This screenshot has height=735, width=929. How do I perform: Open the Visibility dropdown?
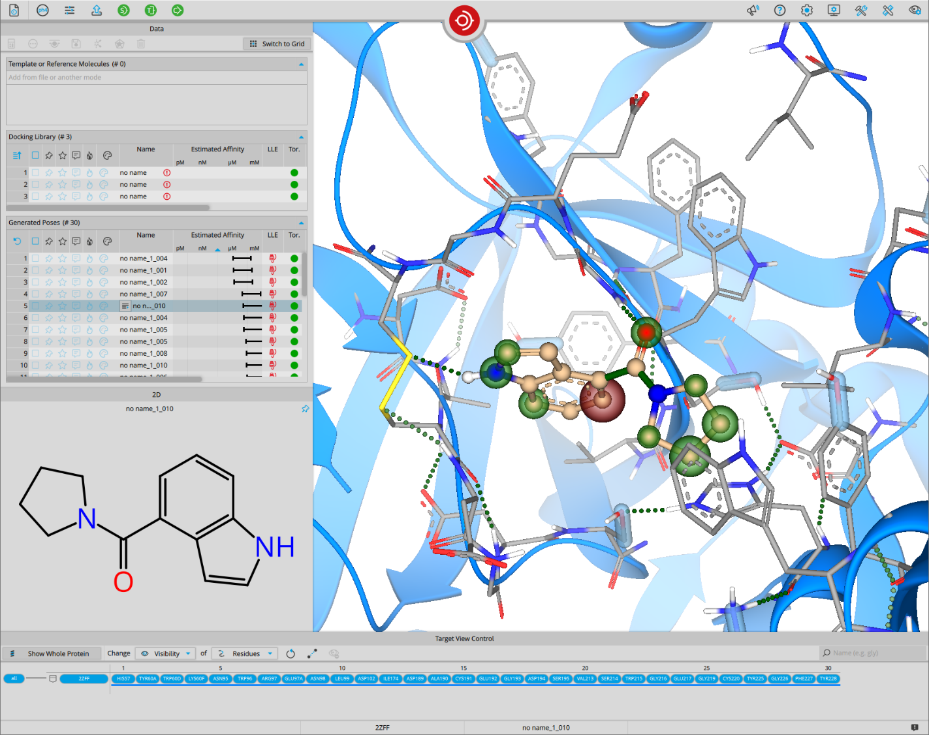166,653
